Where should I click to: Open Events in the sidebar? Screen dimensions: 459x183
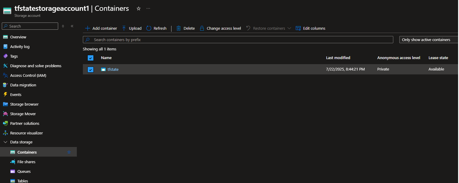pos(16,95)
